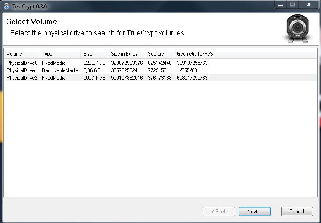Sort by the Sectors column header
321x223 pixels.
[159, 54]
